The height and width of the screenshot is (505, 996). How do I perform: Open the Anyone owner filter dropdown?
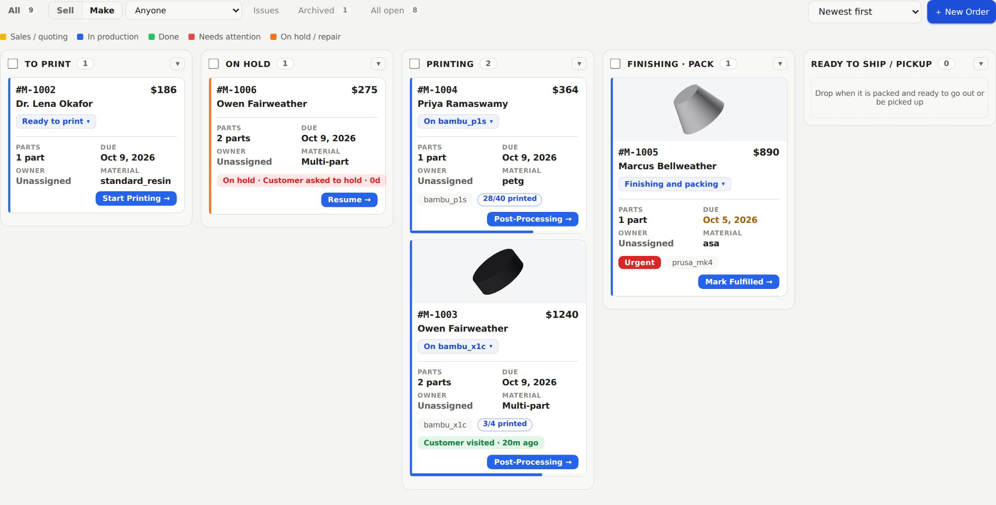(184, 11)
